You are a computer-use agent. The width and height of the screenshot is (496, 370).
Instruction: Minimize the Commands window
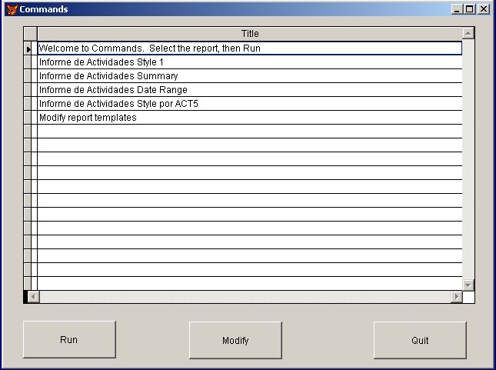coord(458,9)
